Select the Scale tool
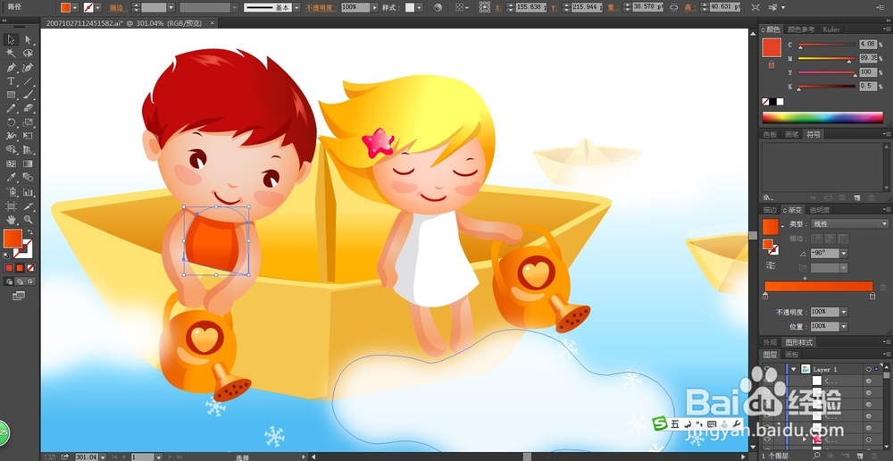The image size is (893, 461). (28, 122)
